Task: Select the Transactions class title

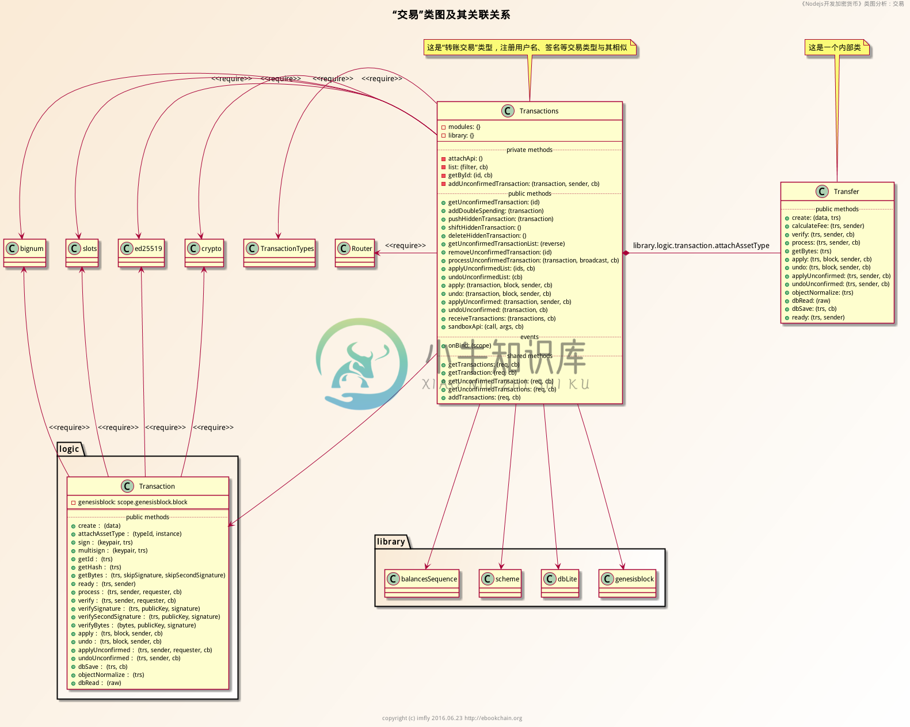Action: click(x=539, y=111)
